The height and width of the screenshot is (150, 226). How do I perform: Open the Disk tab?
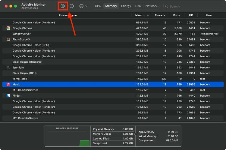[x=138, y=6]
